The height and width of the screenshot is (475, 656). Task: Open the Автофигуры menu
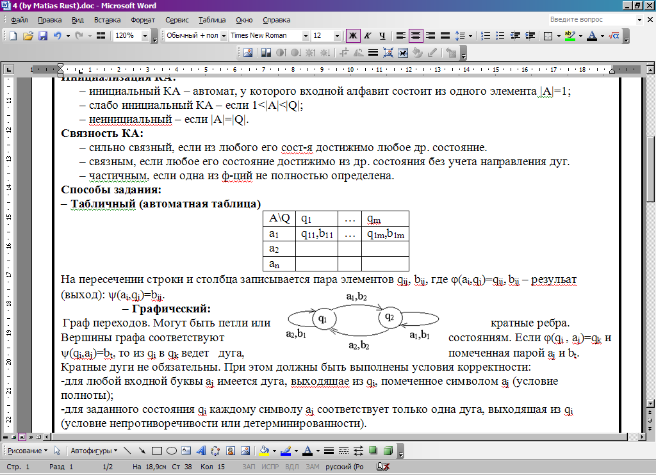tap(94, 451)
